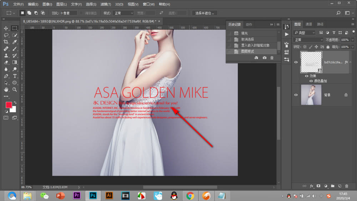The width and height of the screenshot is (357, 201).
Task: Activate the Hand tool
Action: click(x=6, y=89)
